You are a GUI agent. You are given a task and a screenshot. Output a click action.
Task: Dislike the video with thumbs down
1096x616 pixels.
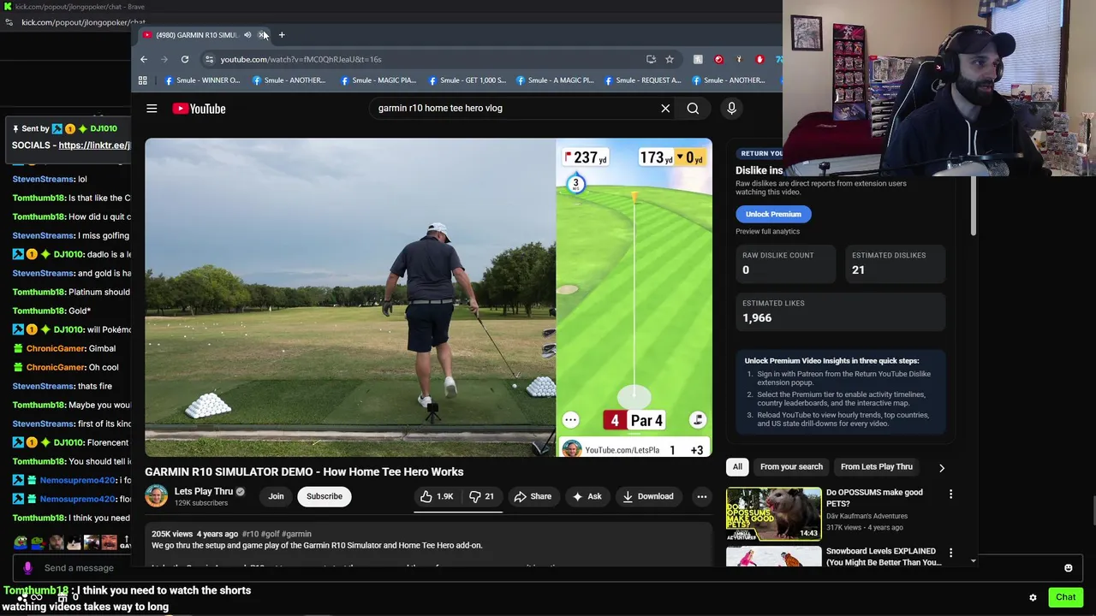click(x=482, y=496)
